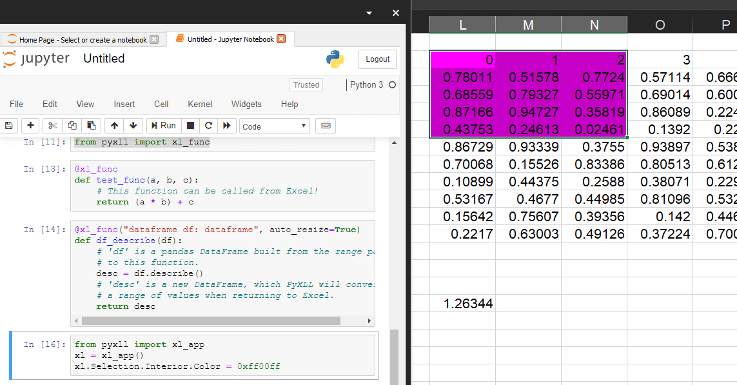Image resolution: width=737 pixels, height=385 pixels.
Task: Open the Kernel menu
Action: point(199,104)
